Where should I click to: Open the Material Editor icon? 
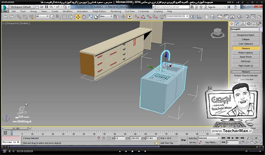(x=239, y=17)
